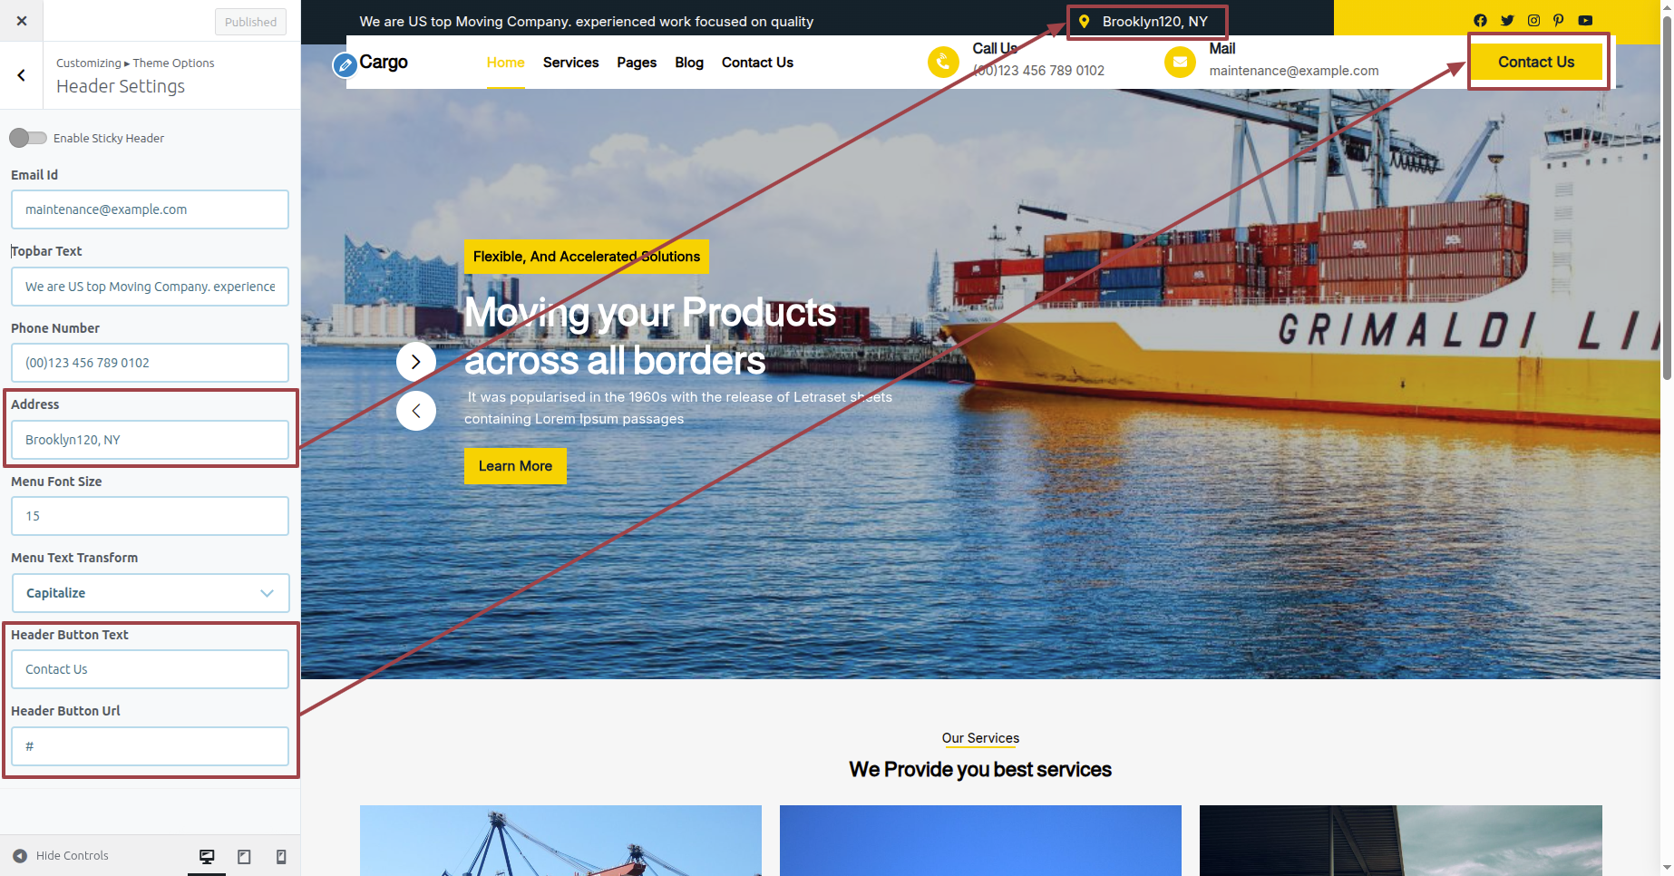Open the YouTube social icon in topbar
This screenshot has height=876, width=1674.
(x=1585, y=20)
